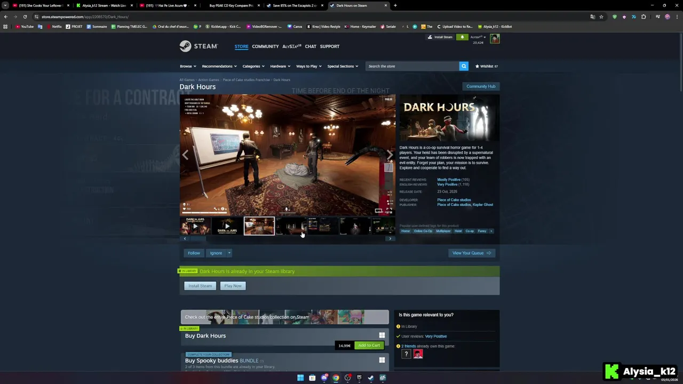Bookmark this page with the star icon

coord(601,17)
